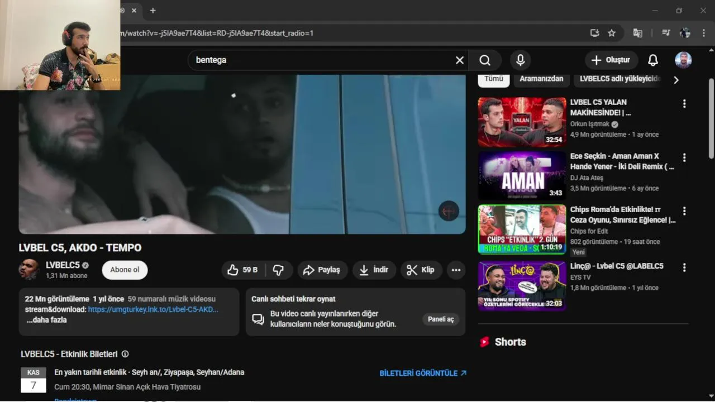
Task: Click the translate page icon
Action: click(637, 33)
